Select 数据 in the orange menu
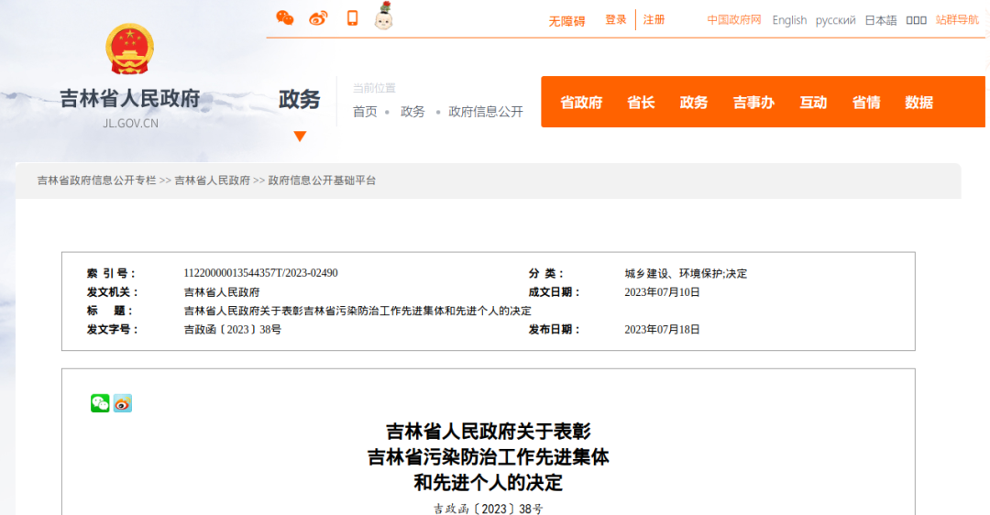The width and height of the screenshot is (990, 515). [918, 103]
